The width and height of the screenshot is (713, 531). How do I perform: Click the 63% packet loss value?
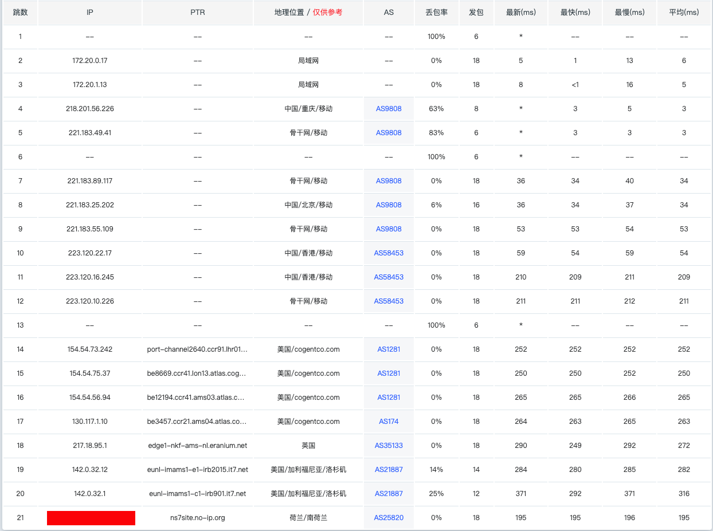437,109
